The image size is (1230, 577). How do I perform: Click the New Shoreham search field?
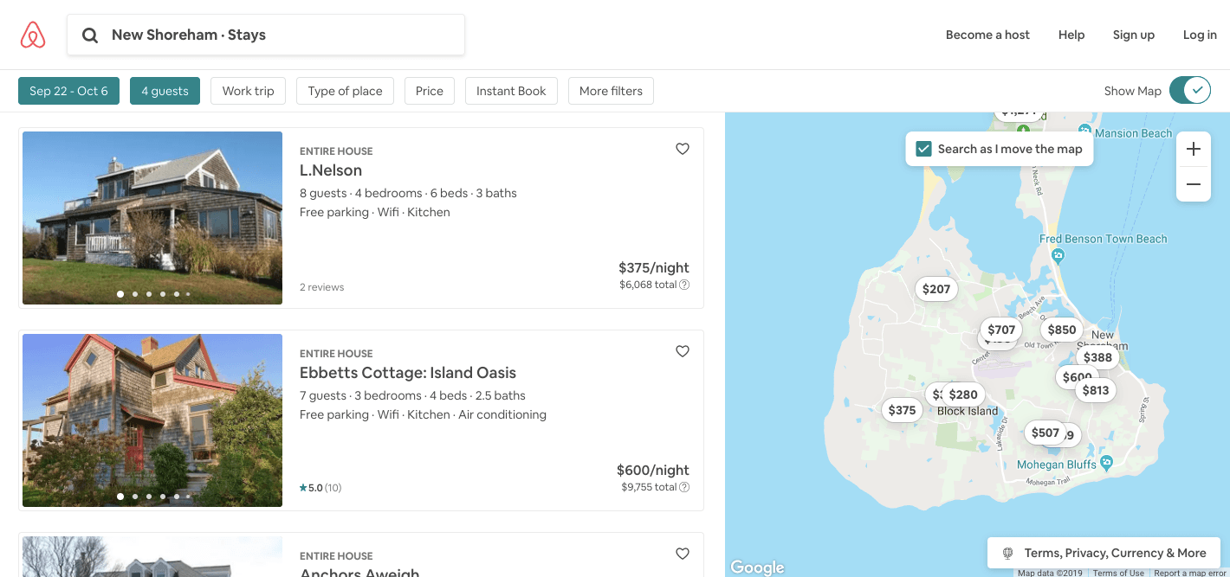(x=277, y=35)
